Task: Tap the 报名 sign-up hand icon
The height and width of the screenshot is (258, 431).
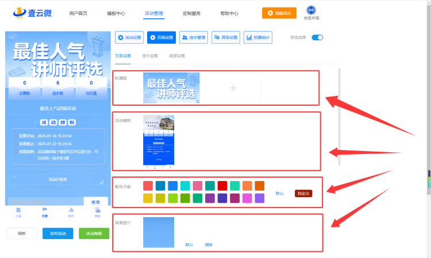Action: click(98, 213)
